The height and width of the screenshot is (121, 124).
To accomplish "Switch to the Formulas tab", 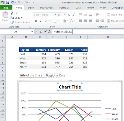I will point(64,8).
